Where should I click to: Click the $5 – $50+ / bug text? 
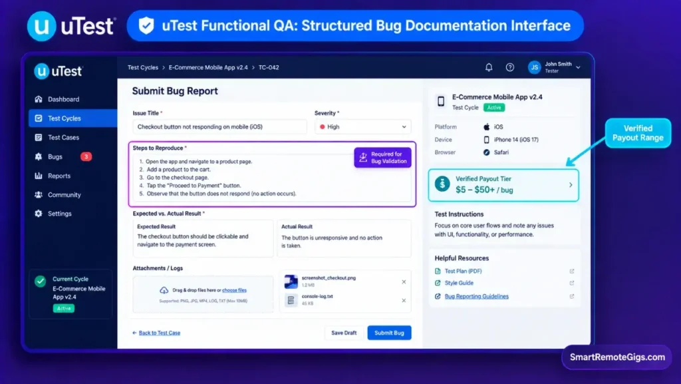(x=484, y=190)
